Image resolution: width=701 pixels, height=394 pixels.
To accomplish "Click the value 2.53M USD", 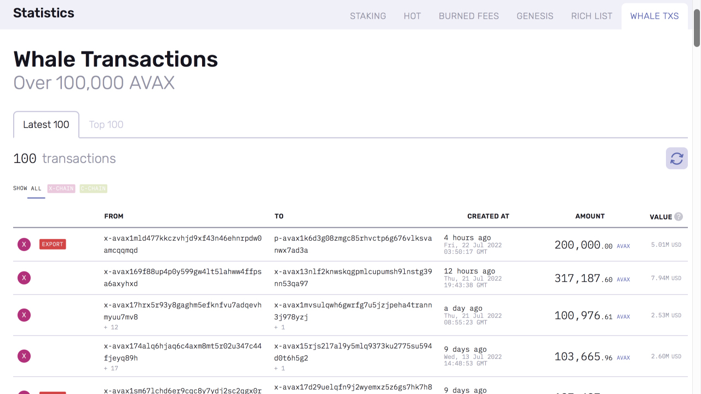I will (x=666, y=315).
